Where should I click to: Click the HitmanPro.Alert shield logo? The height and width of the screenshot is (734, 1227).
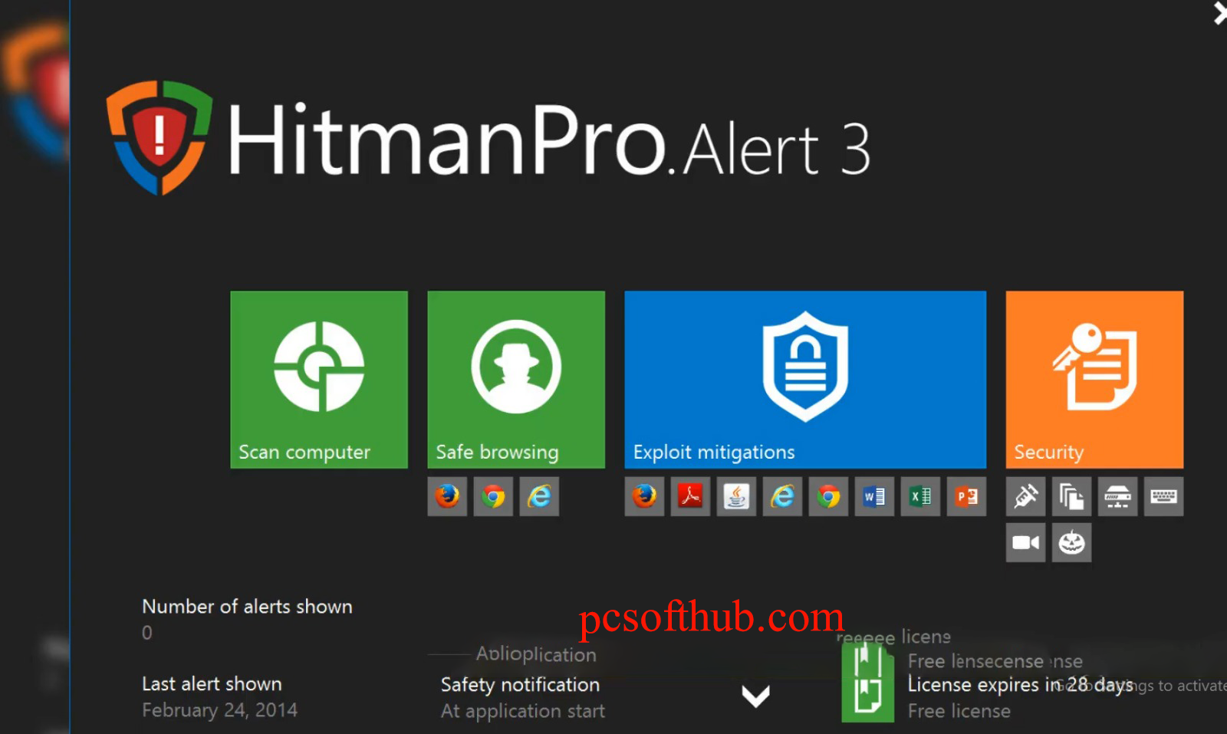[160, 138]
